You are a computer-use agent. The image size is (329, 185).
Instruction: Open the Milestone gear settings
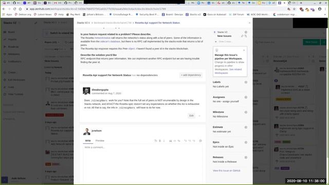[x=246, y=112]
